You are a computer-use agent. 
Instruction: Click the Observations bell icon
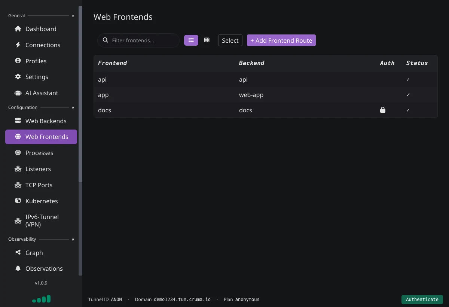pyautogui.click(x=18, y=268)
